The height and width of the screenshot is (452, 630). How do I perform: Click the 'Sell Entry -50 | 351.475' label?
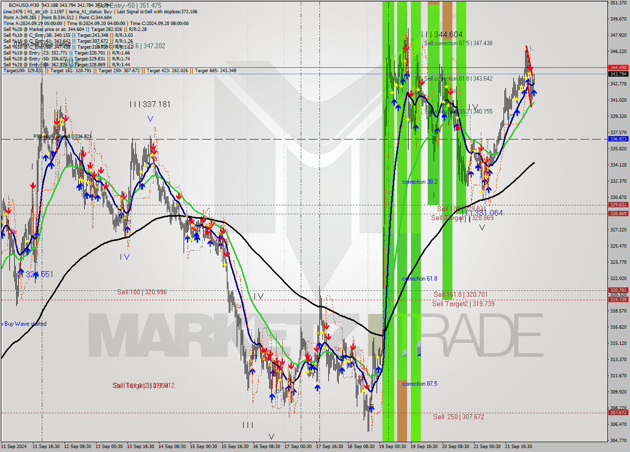point(129,6)
